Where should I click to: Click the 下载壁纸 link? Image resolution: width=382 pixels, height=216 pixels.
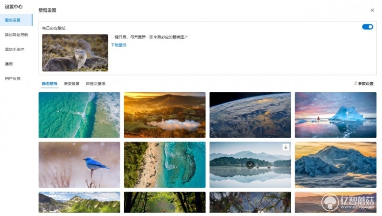pyautogui.click(x=118, y=45)
